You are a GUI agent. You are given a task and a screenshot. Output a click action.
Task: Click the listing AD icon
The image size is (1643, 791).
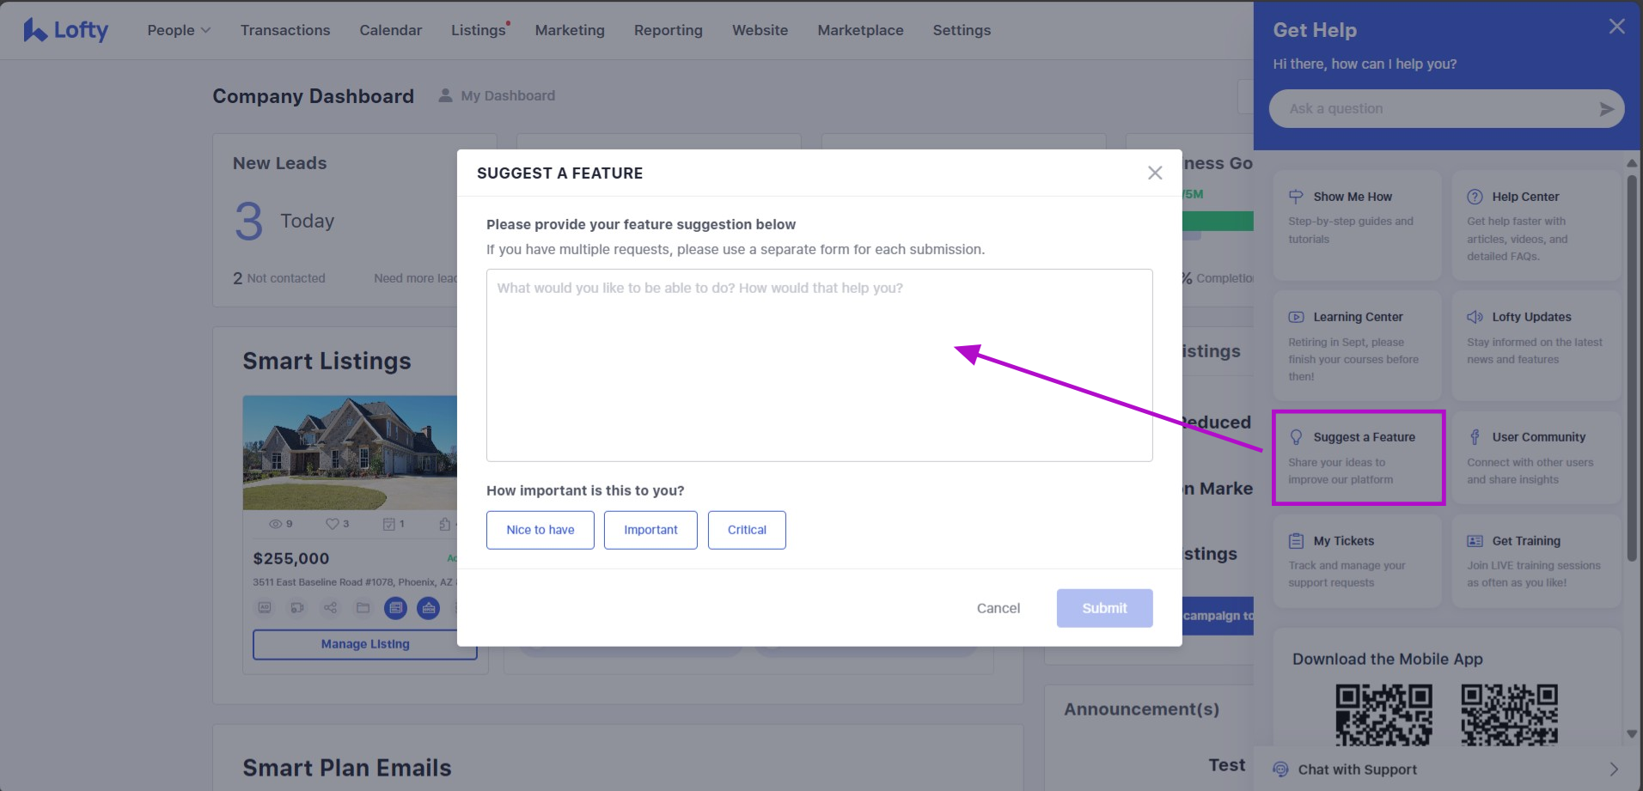(x=265, y=608)
